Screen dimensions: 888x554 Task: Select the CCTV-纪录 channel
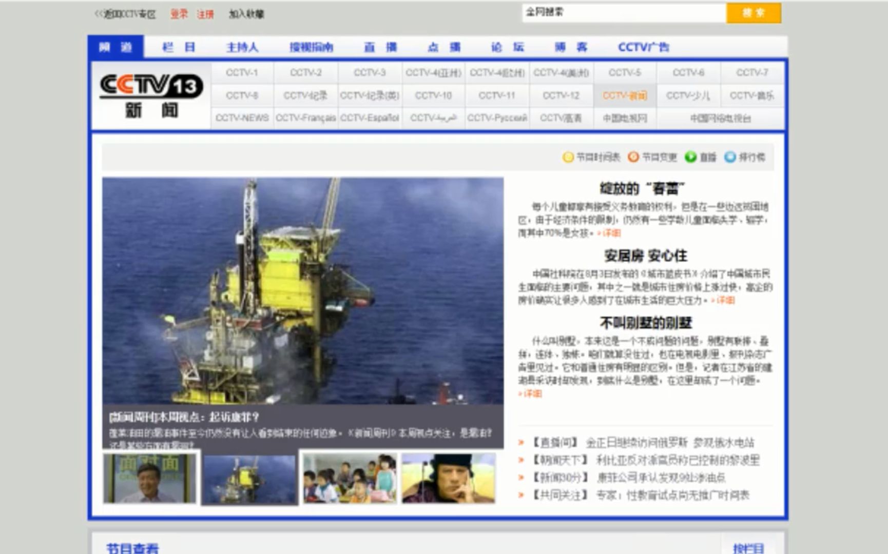(306, 95)
